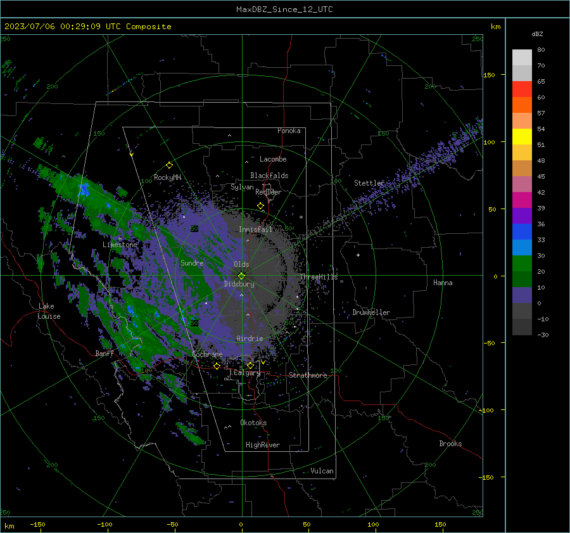Click the Blackfalds city label
Viewport: 570px width, 533px height.
pyautogui.click(x=269, y=176)
